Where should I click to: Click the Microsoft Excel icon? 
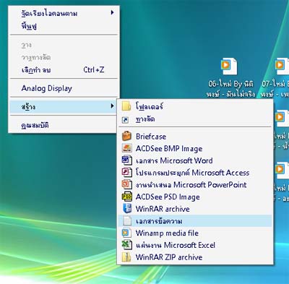(127, 245)
